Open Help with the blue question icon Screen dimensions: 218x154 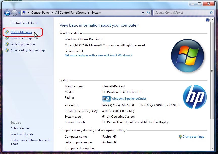coord(208,20)
